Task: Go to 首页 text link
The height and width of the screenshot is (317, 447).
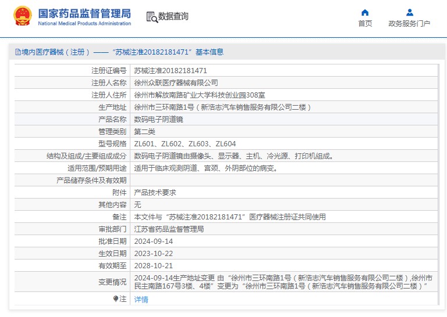Action: (x=365, y=24)
